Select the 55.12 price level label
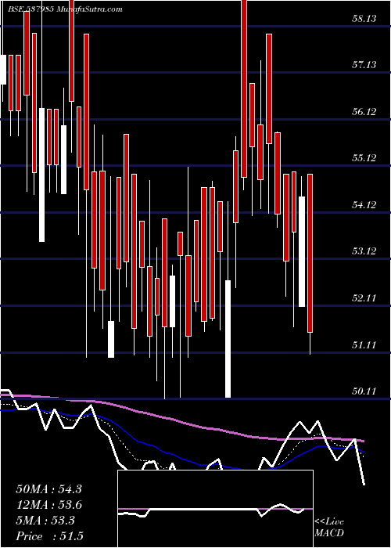The image size is (391, 548). pos(364,158)
